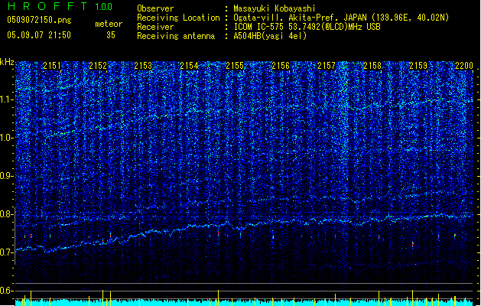Click the 2200 time marker
The image size is (481, 306).
click(x=463, y=67)
